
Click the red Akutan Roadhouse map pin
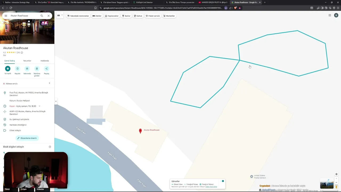(140, 131)
